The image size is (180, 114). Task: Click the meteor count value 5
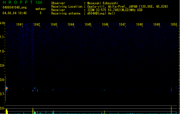point(41,13)
